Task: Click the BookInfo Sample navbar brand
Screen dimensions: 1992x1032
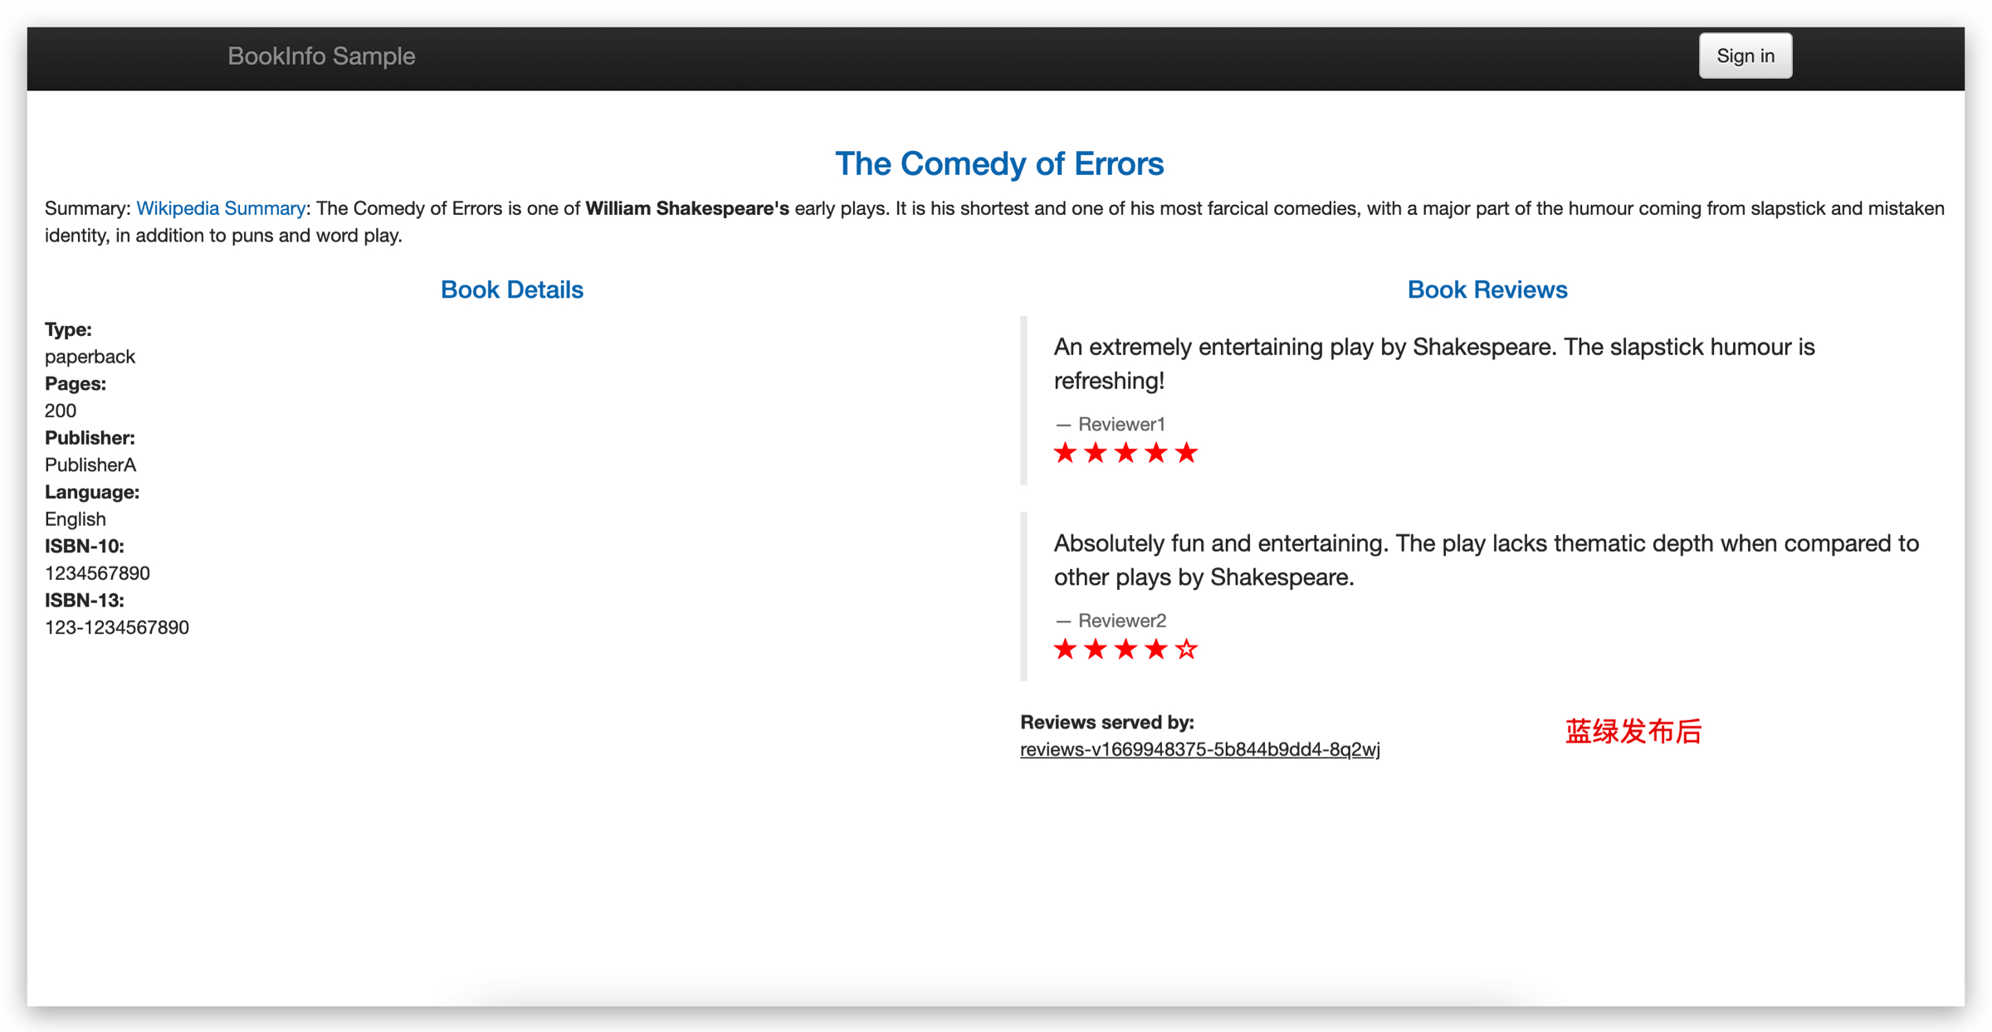Action: point(321,56)
